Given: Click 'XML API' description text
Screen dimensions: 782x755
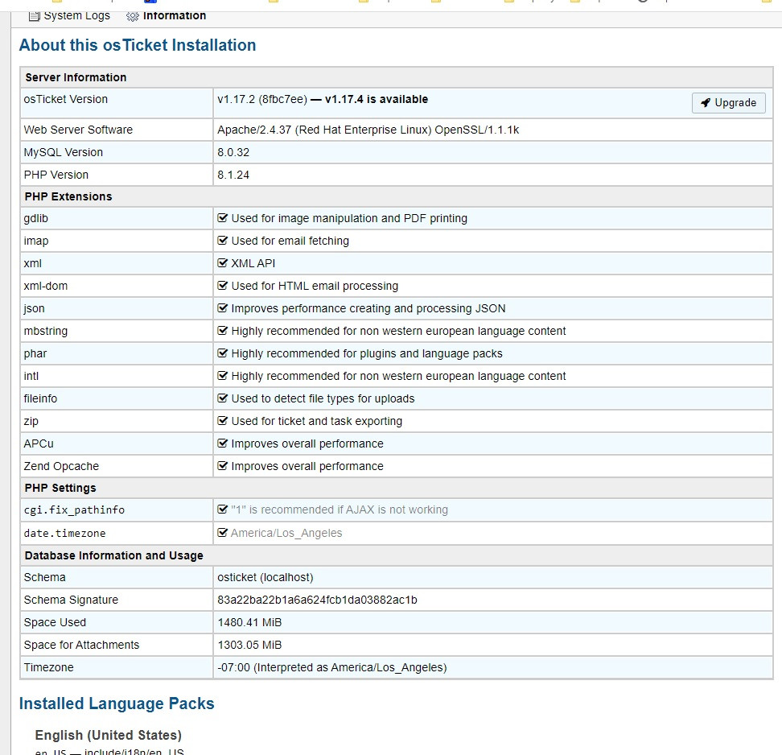Looking at the screenshot, I should point(253,263).
